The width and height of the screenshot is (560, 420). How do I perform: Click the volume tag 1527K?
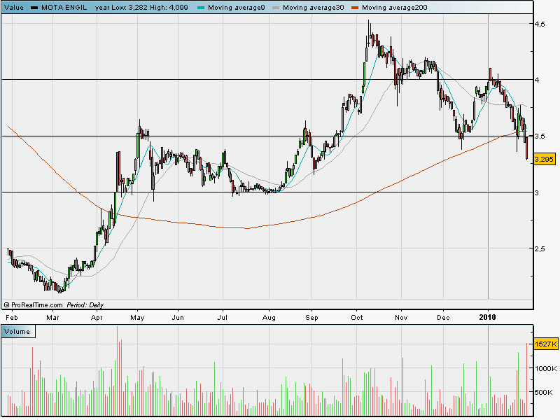coord(546,344)
